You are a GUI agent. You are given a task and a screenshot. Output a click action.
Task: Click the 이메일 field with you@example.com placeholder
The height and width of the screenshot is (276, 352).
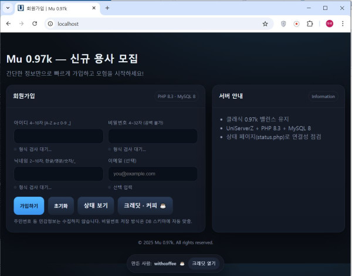(153, 174)
